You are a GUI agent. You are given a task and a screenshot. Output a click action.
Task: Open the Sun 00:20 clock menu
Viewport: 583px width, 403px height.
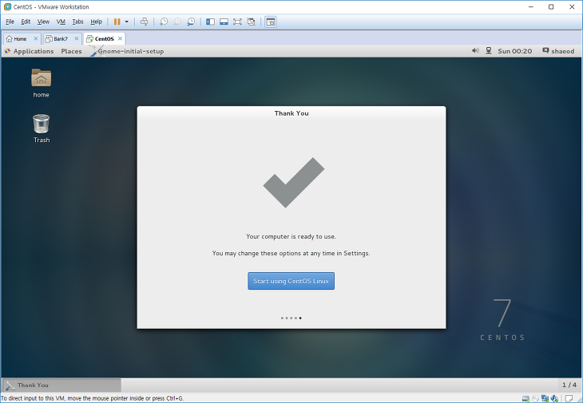click(515, 51)
